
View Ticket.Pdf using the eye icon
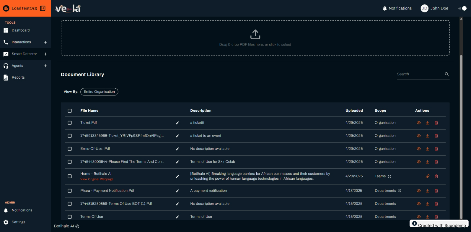click(419, 123)
